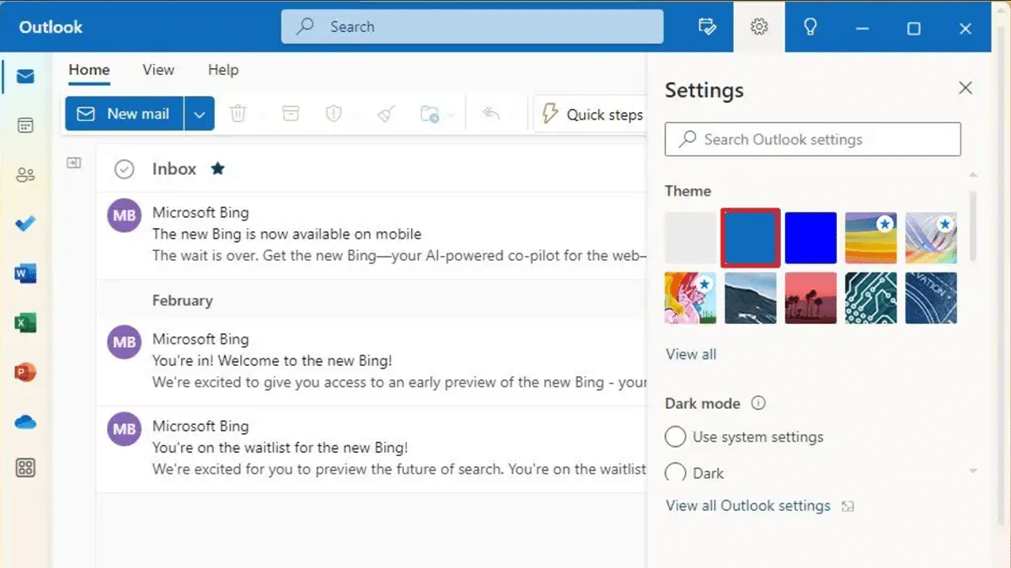The image size is (1011, 568).
Task: Expand the New mail dropdown arrow
Action: pyautogui.click(x=200, y=114)
